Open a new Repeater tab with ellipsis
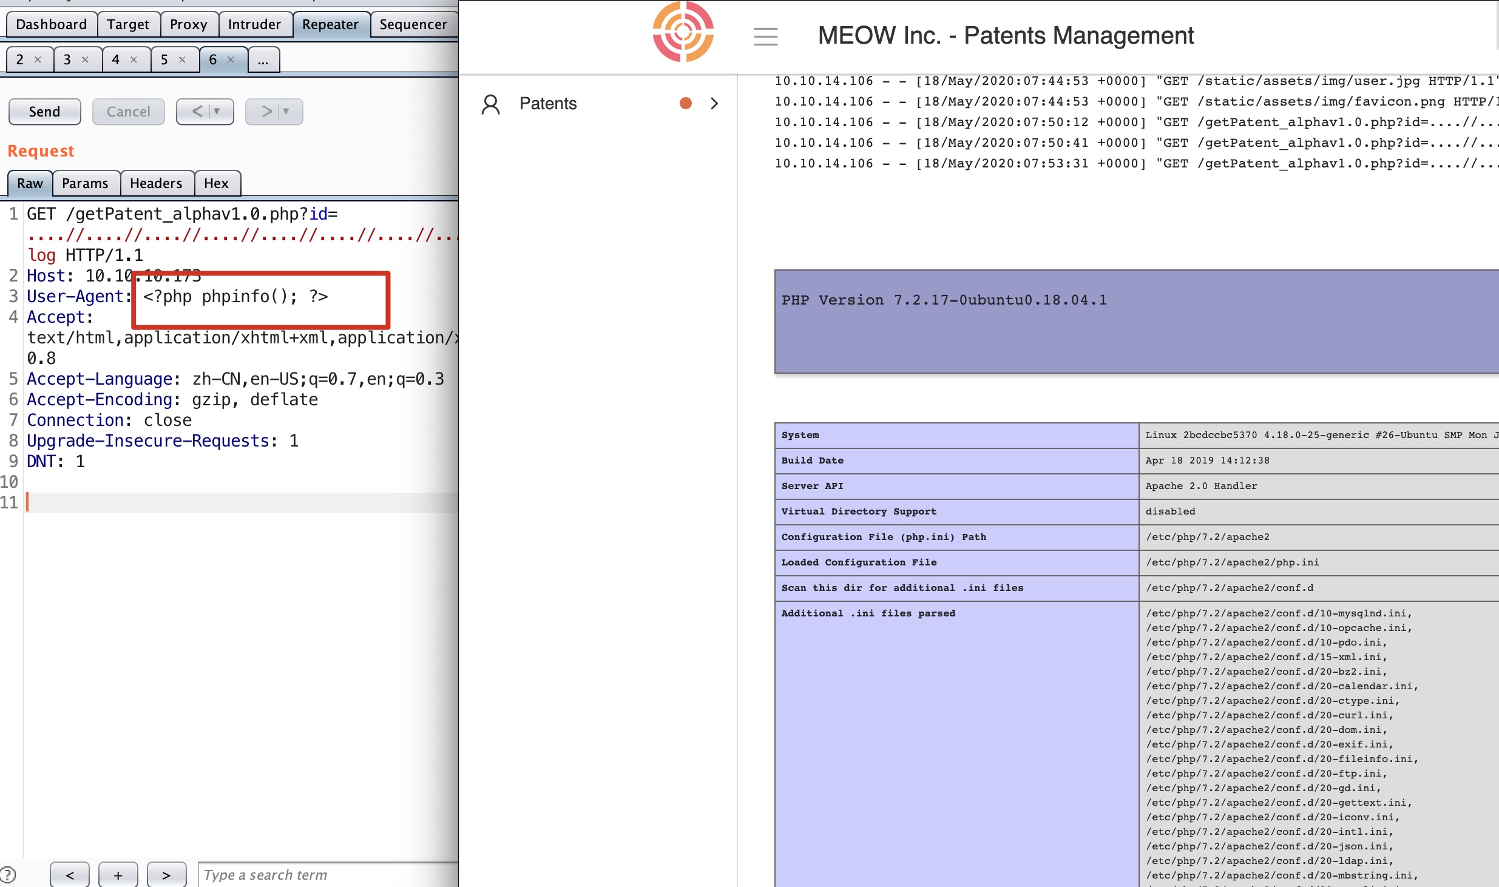The height and width of the screenshot is (887, 1499). tap(263, 60)
